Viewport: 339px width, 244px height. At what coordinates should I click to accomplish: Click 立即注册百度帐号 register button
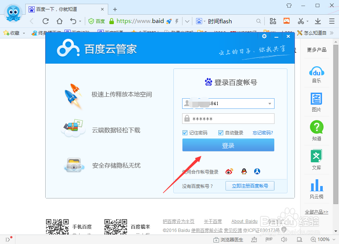click(250, 186)
